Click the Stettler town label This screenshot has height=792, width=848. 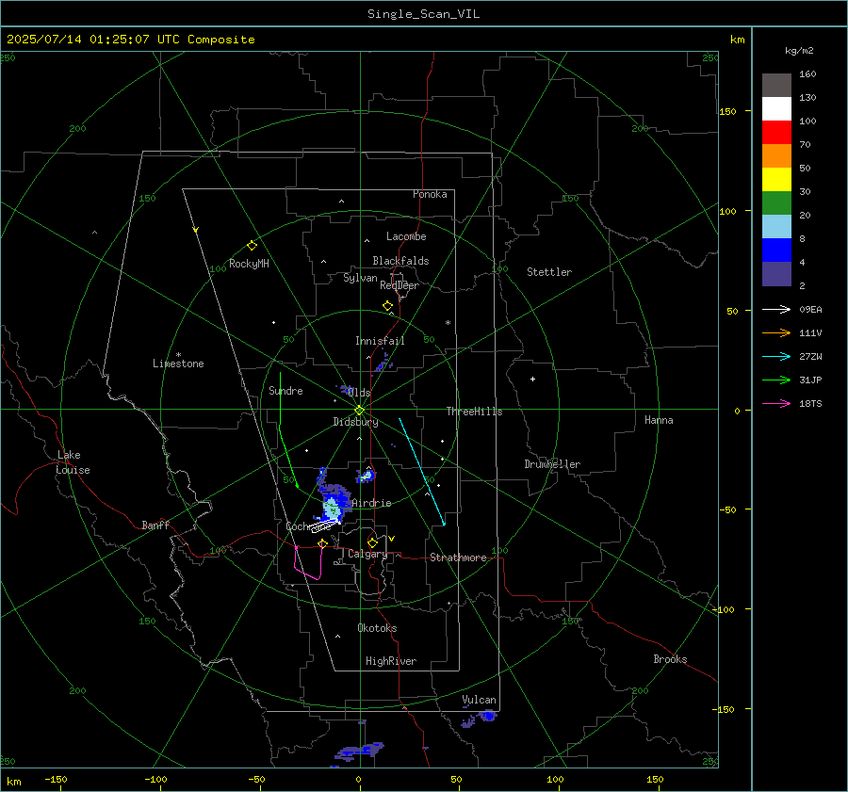click(549, 272)
